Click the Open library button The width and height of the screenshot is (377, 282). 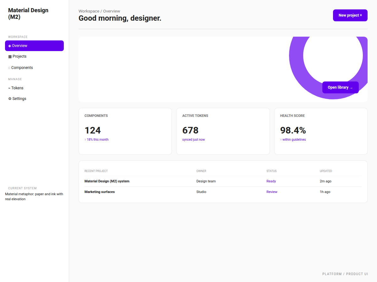[x=341, y=87]
